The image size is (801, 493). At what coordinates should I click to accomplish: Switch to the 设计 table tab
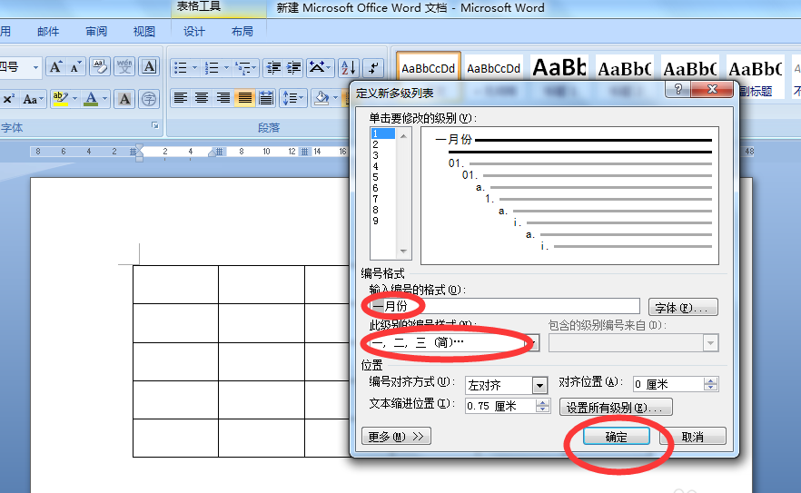[x=194, y=32]
